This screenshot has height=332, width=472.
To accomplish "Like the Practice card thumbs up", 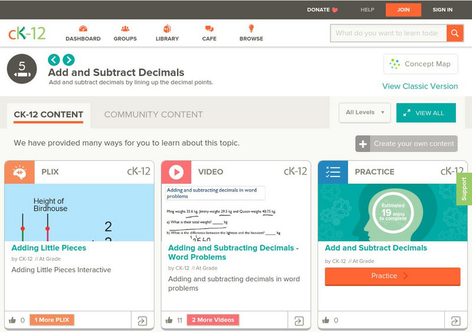I will click(326, 320).
